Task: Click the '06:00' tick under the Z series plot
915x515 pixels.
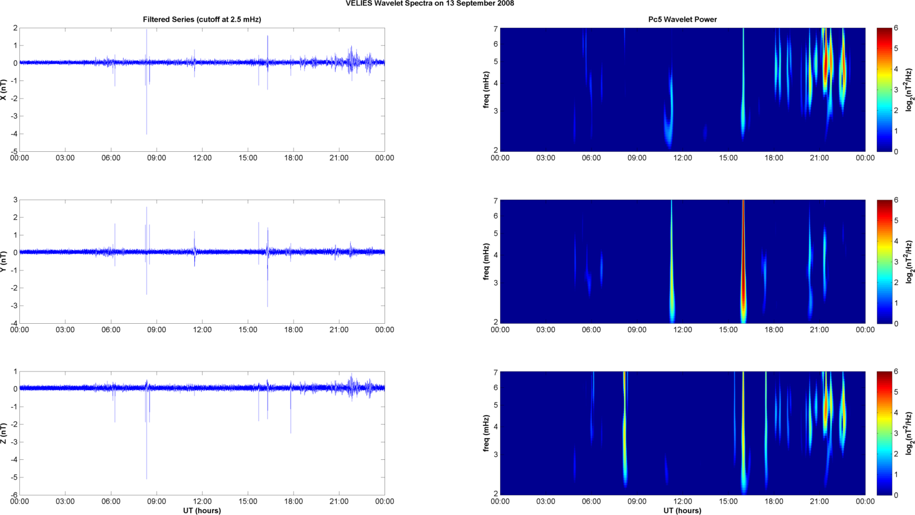Action: coord(111,502)
